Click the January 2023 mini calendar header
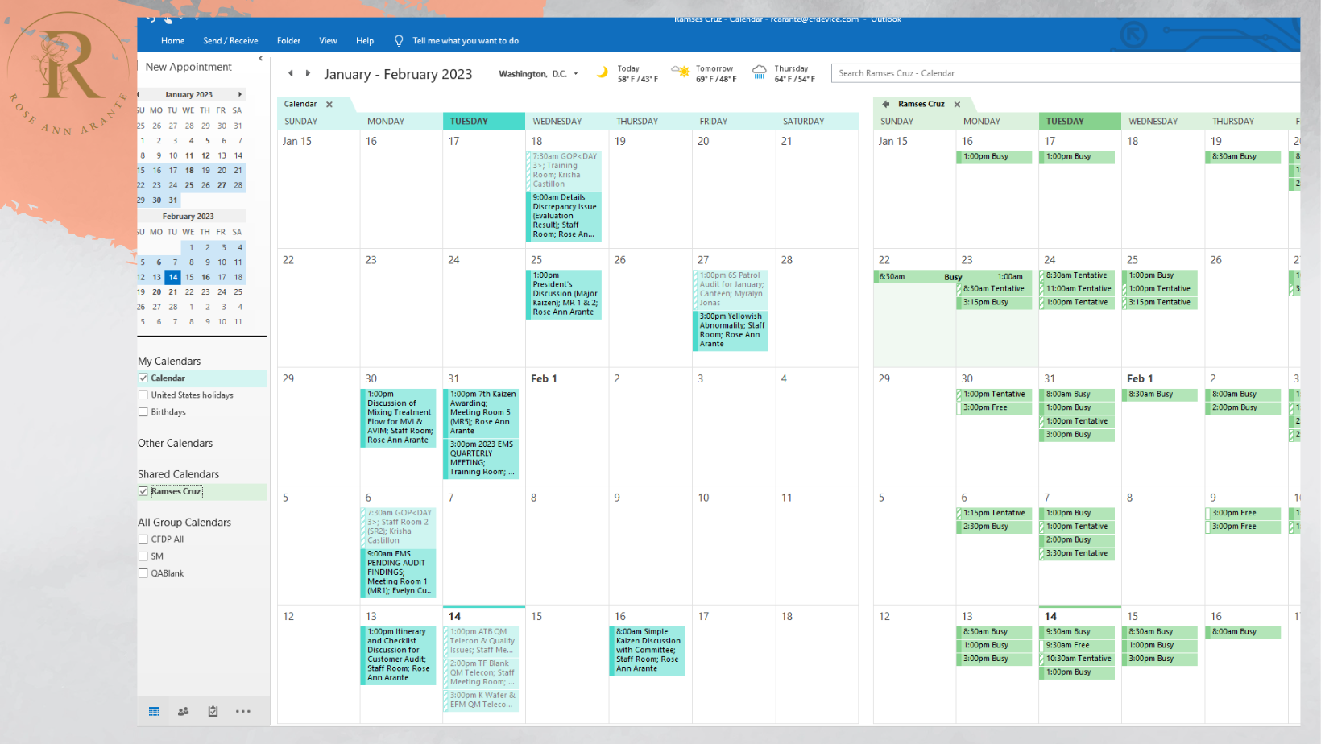 pos(188,94)
